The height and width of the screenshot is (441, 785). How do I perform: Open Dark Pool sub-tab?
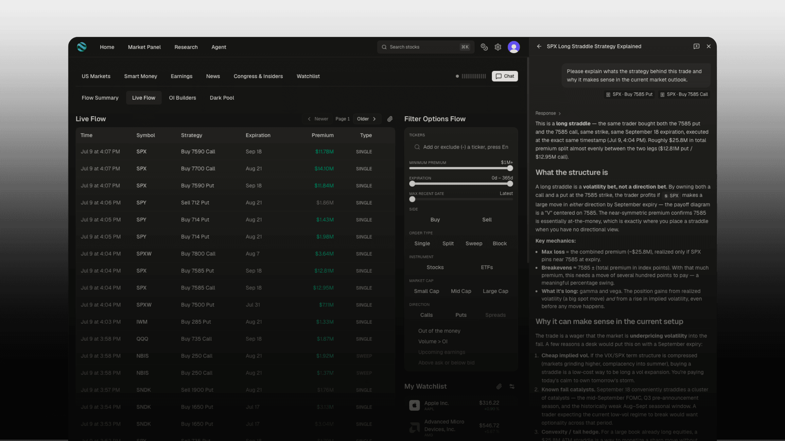[x=222, y=98]
